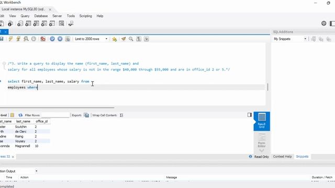335x188 pixels.
Task: Click Create new stored procedure icon
Action: pos(44,23)
